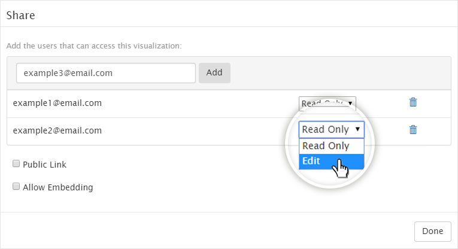The image size is (458, 249).
Task: Click the gray bar beside the Add button
Action: point(340,73)
